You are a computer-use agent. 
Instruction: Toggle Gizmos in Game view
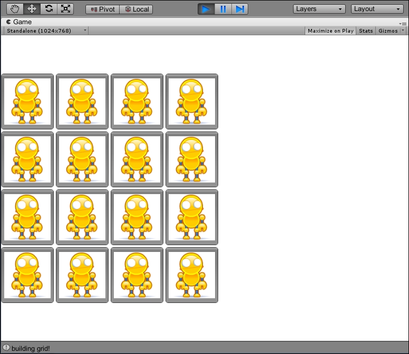[388, 31]
